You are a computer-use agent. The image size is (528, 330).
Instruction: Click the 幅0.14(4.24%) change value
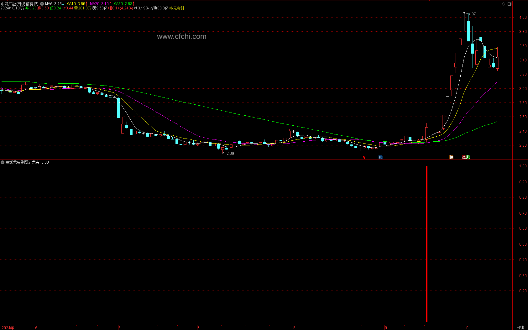(121, 8)
